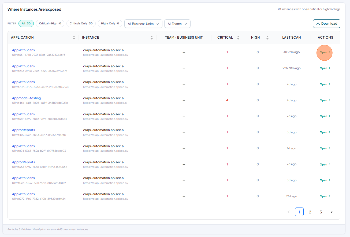Select current page 1 button
350x237 pixels.
(299, 212)
